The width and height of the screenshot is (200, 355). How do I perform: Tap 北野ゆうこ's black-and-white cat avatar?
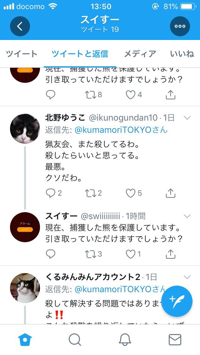tap(25, 129)
